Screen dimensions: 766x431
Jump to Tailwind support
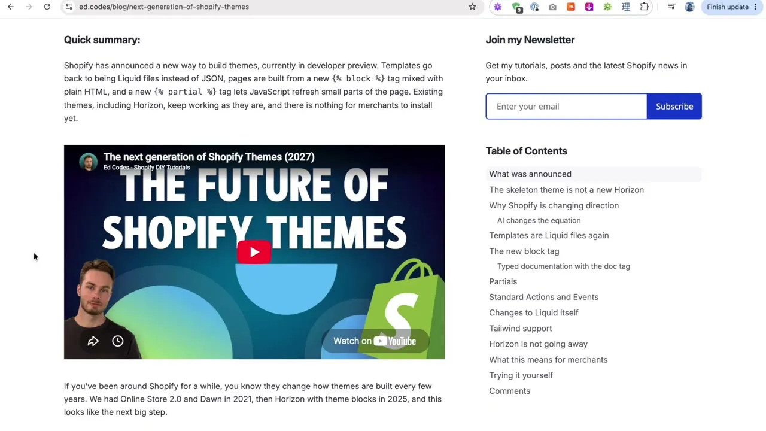click(x=520, y=328)
